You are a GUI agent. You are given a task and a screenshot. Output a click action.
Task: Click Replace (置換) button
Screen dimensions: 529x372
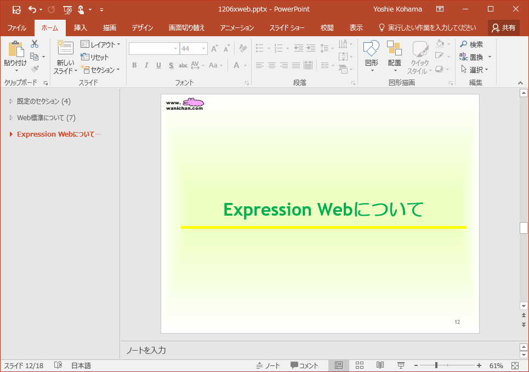coord(471,57)
